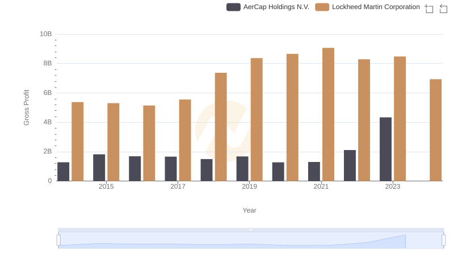
Task: Select Lockheed Martin tan bar for 2021
Action: coord(329,114)
